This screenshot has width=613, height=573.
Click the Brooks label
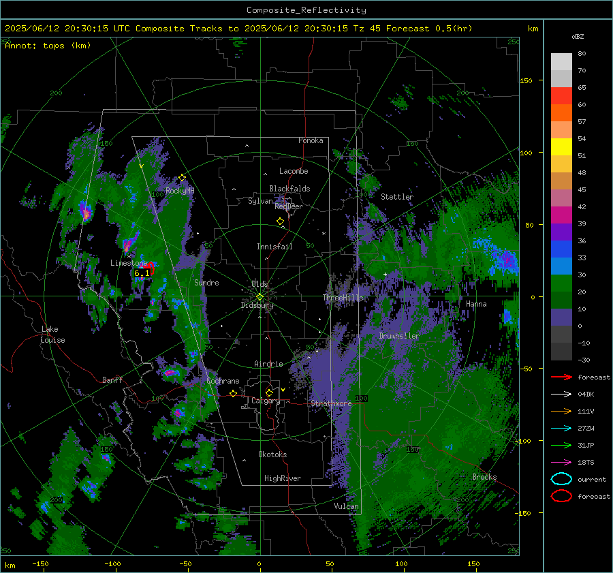coord(484,477)
